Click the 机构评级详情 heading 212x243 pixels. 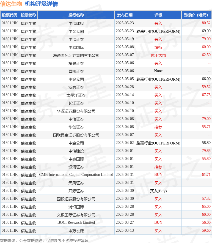coord(41,4)
